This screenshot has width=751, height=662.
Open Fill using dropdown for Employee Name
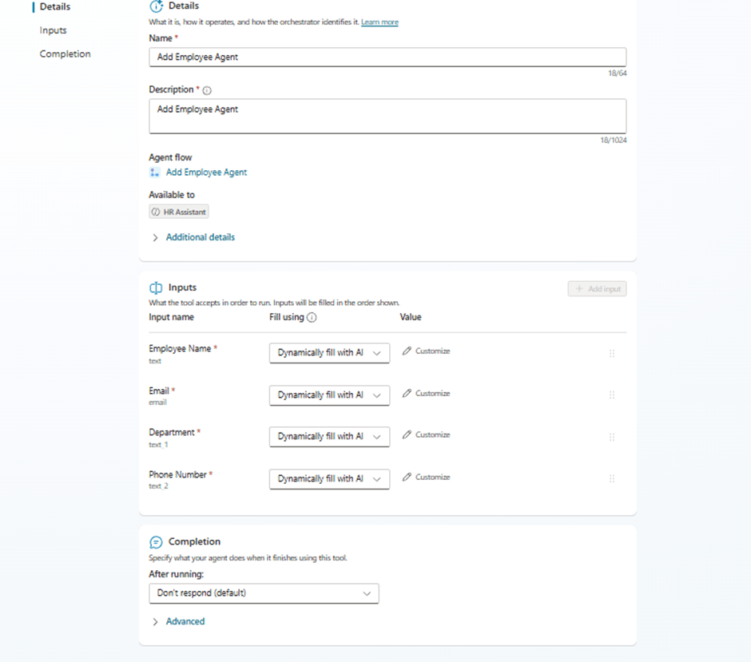(329, 353)
